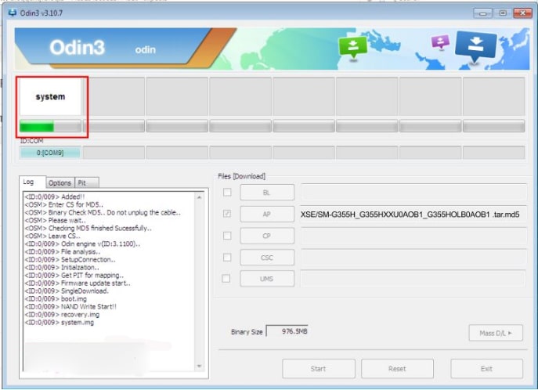Click the empty UMS file path field
The width and height of the screenshot is (538, 390).
(413, 279)
